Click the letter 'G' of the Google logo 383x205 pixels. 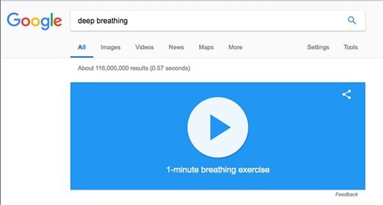[14, 20]
